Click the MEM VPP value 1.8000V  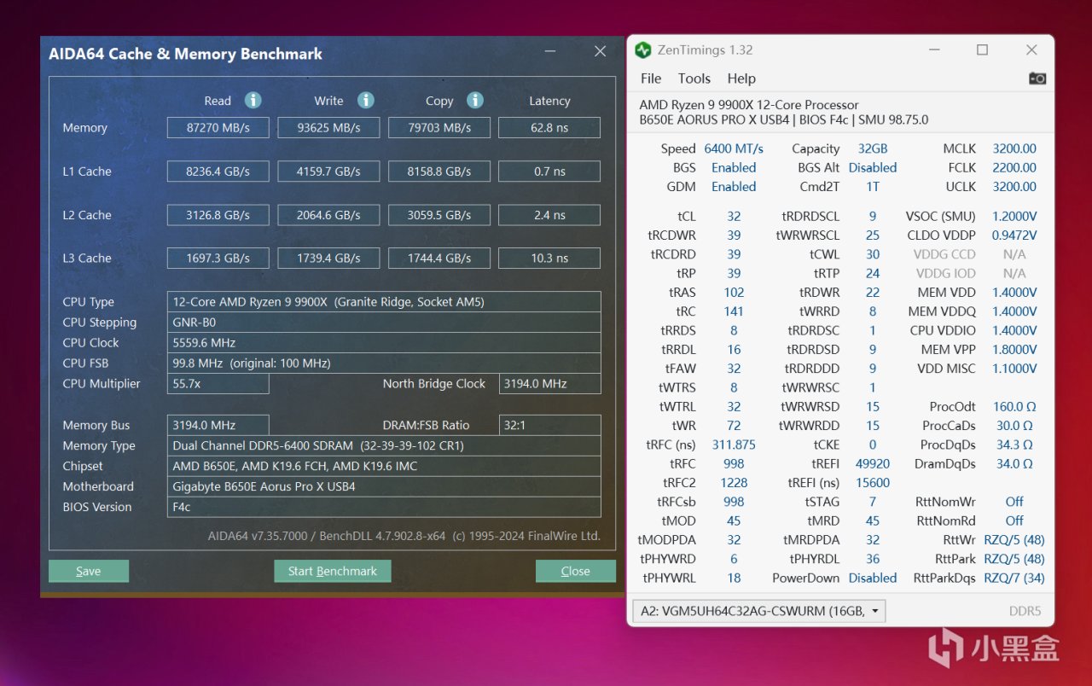tap(1014, 349)
